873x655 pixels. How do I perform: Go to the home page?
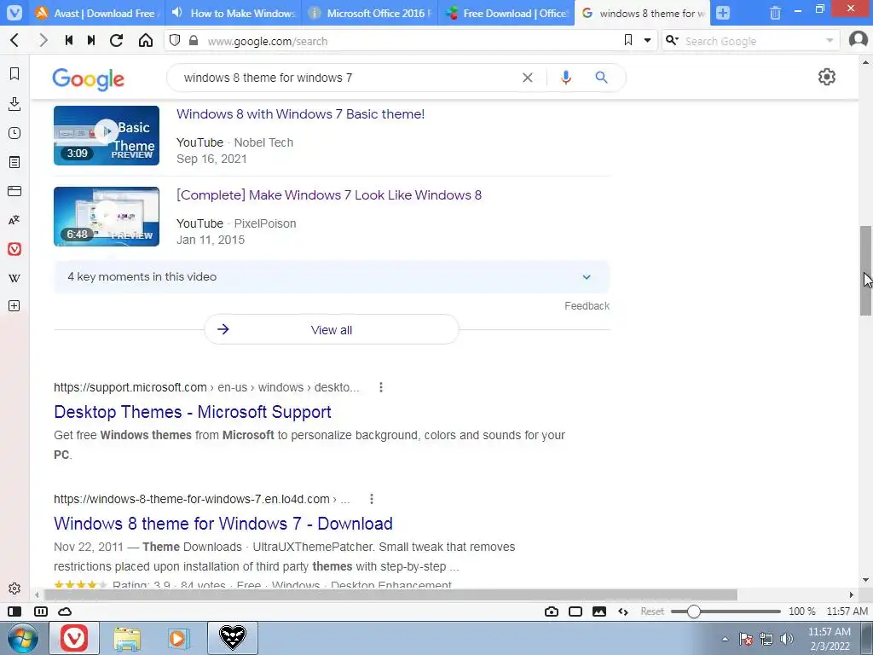145,40
